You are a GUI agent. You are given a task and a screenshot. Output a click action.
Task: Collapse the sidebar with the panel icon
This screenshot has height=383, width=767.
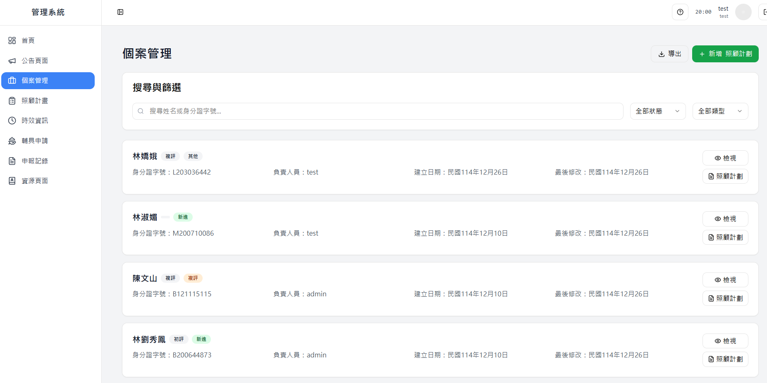120,12
